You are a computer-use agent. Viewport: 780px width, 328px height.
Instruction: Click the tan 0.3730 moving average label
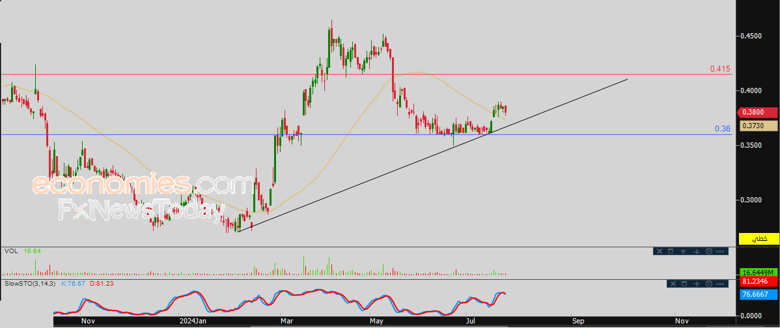(x=758, y=126)
